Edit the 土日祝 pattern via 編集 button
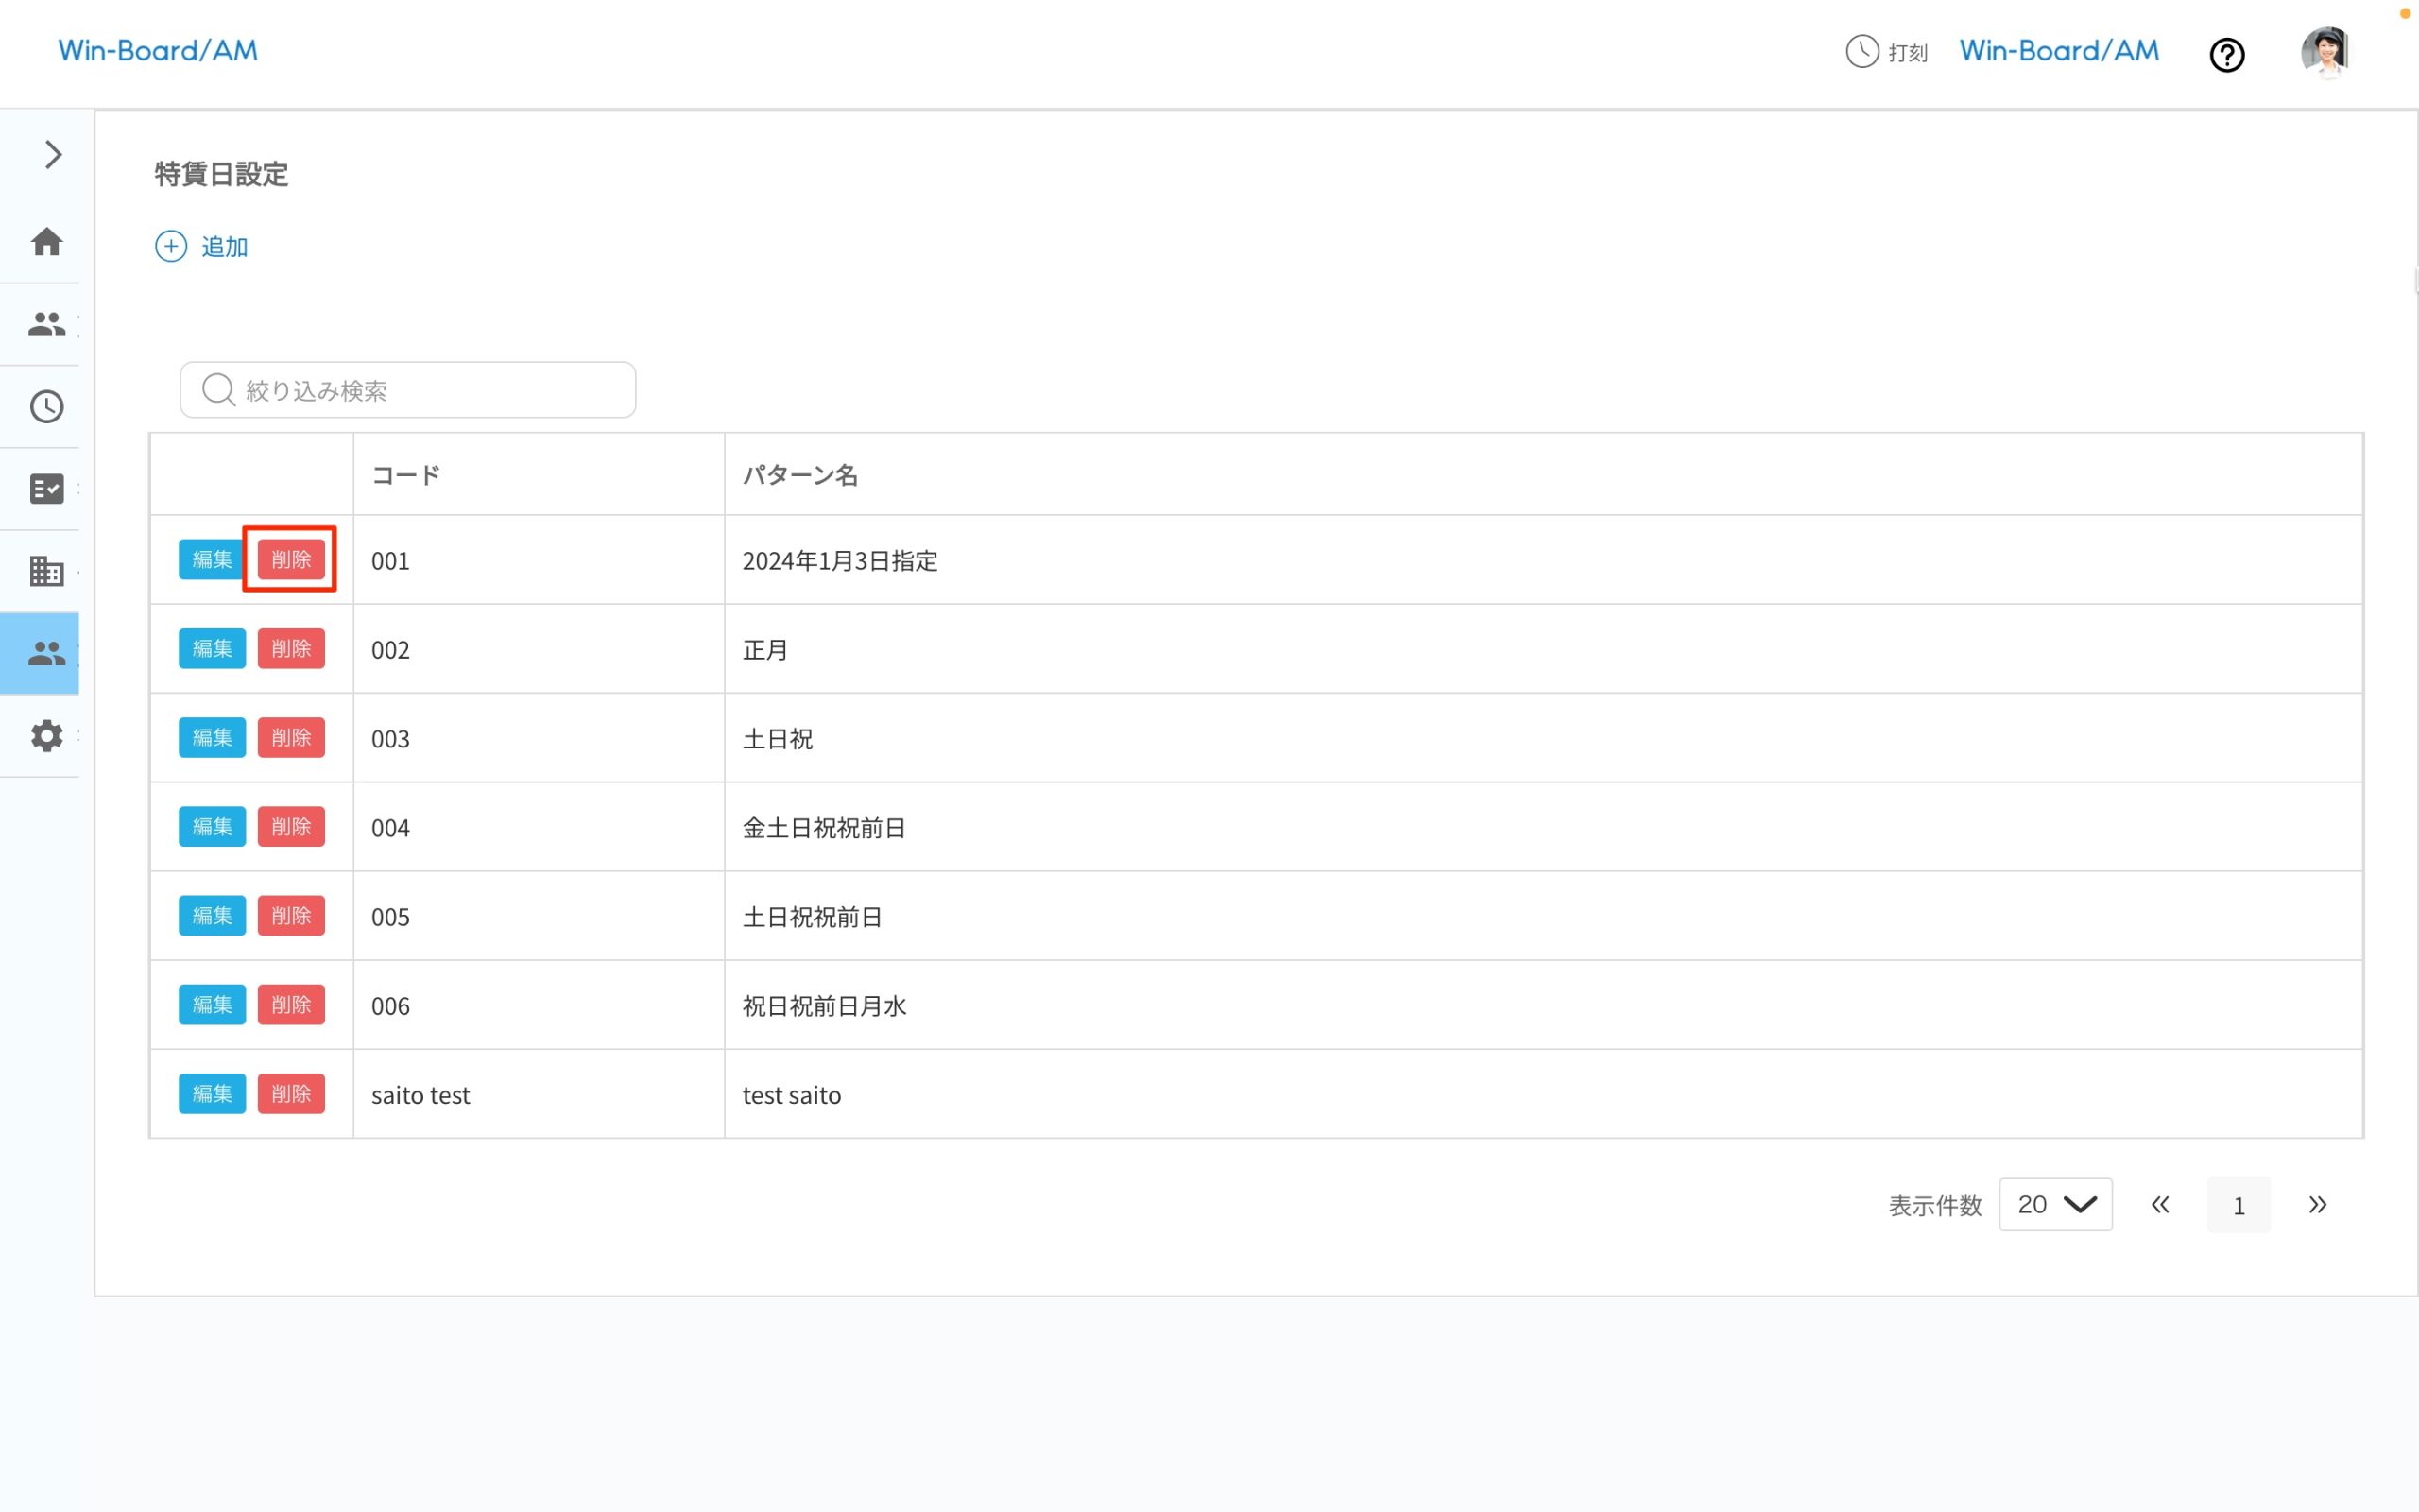Screen dimensions: 2419x1512 coord(212,737)
